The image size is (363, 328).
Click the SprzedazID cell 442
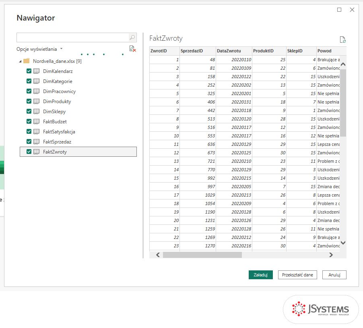(198, 110)
